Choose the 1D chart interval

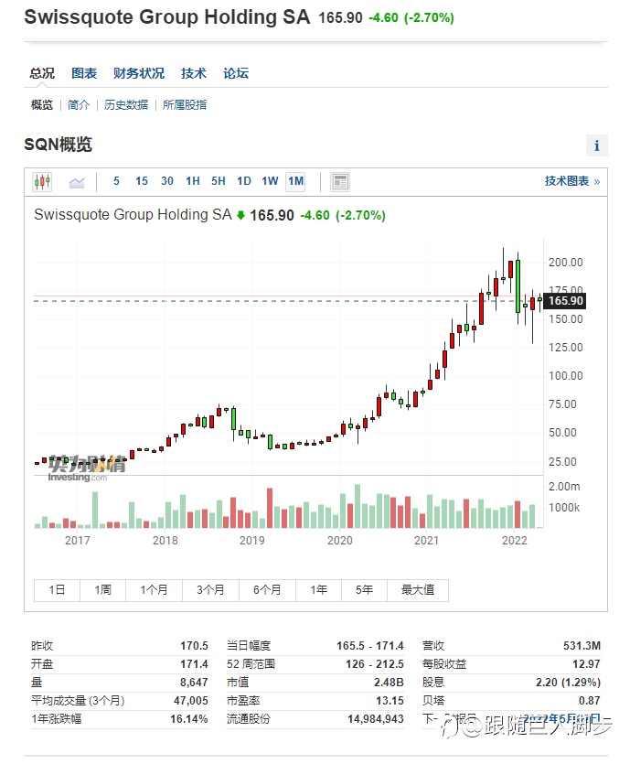click(x=244, y=181)
